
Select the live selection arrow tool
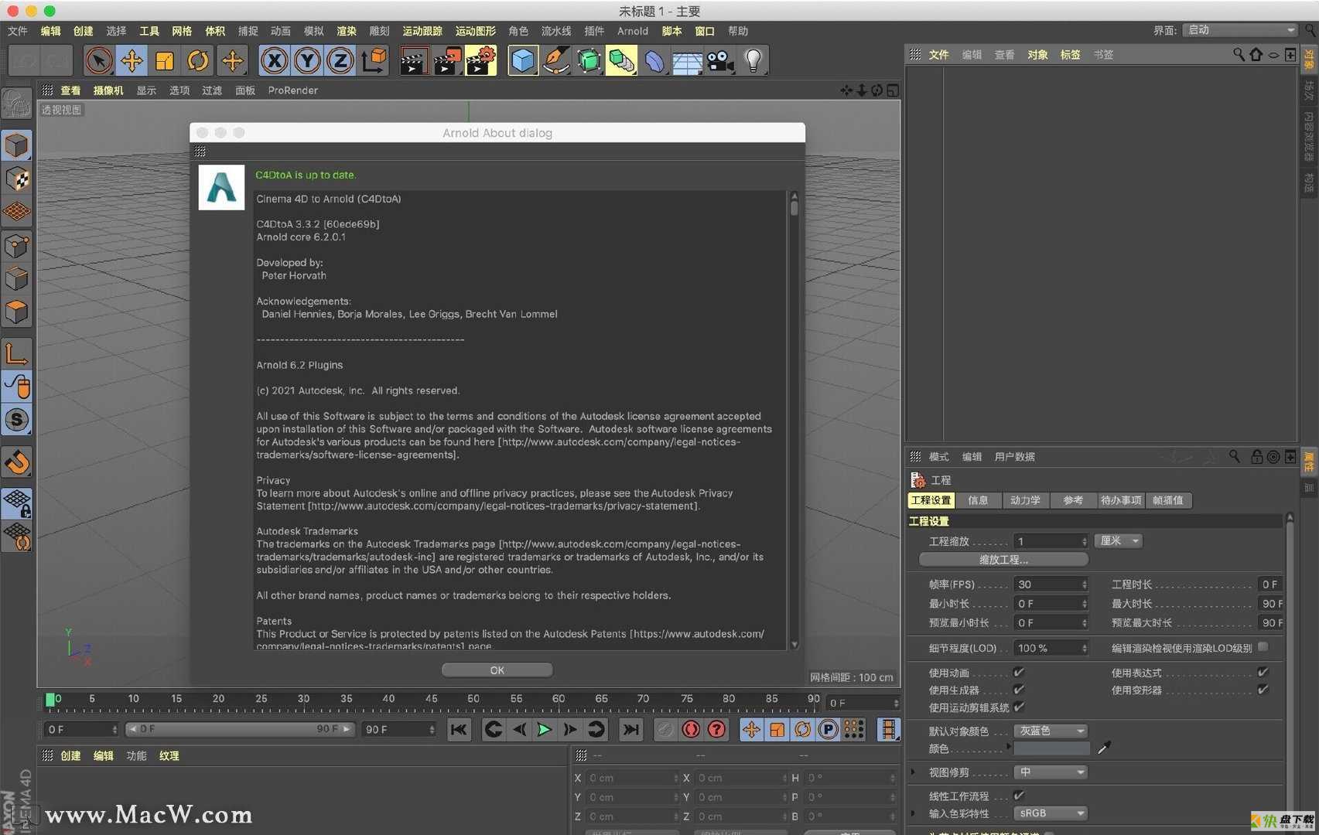98,60
